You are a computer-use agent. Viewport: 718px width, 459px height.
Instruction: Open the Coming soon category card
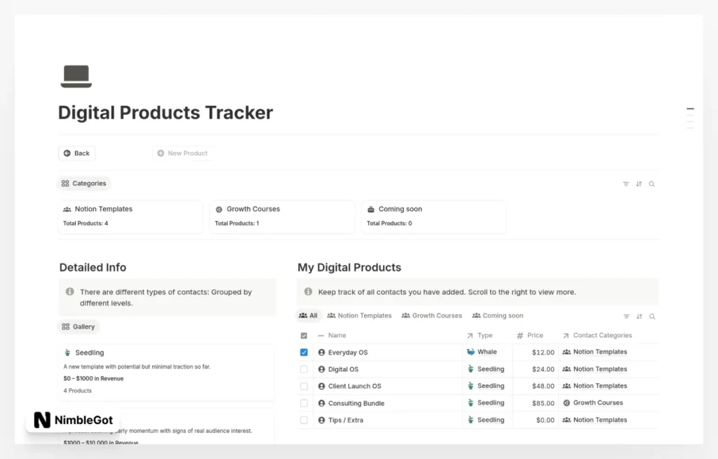[x=433, y=217]
